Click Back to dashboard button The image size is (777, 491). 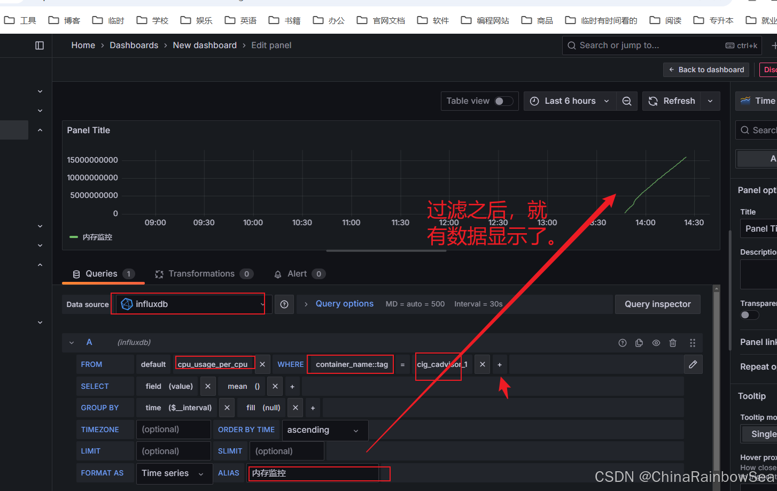pyautogui.click(x=706, y=70)
